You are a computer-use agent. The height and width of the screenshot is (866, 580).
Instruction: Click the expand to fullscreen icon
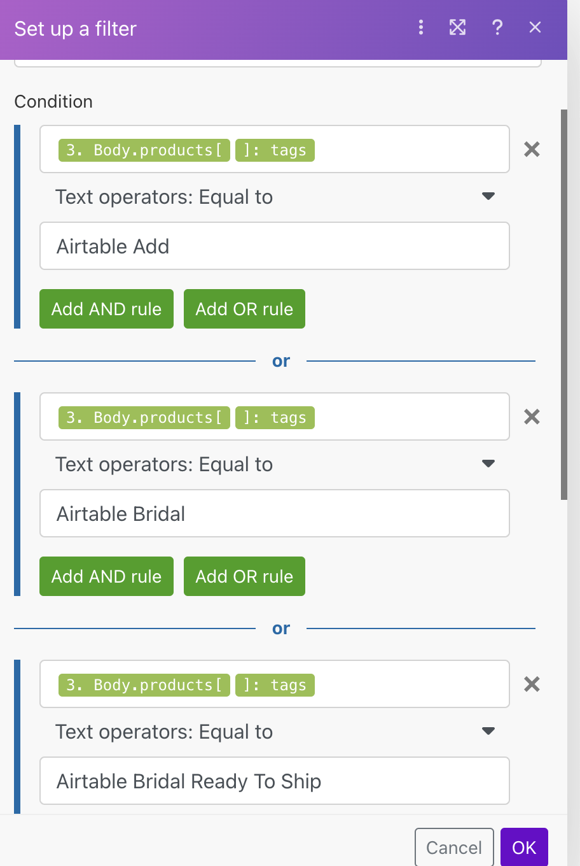(x=458, y=27)
